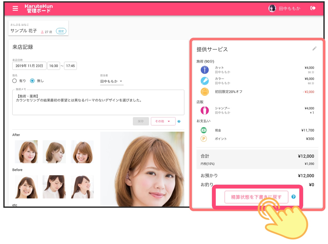The image size is (328, 244).
Task: Click the 初回限定20%オフ discount icon
Action: (x=204, y=92)
